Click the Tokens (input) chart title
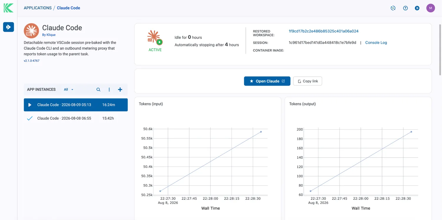The width and height of the screenshot is (442, 220). (x=151, y=104)
